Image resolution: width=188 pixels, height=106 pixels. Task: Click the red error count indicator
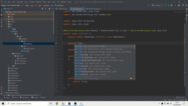[x=175, y=12]
